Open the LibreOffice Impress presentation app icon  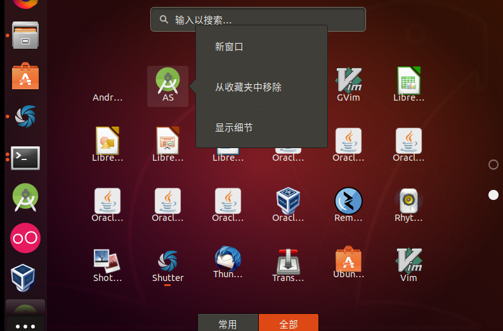tap(168, 145)
